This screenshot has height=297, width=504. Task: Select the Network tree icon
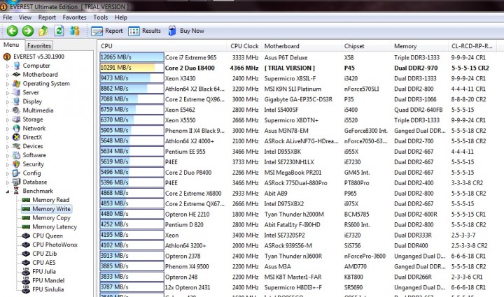16,129
